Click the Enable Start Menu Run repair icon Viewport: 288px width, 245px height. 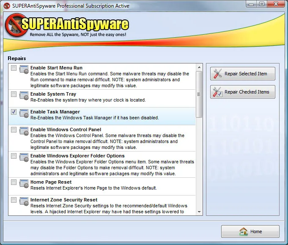point(24,69)
